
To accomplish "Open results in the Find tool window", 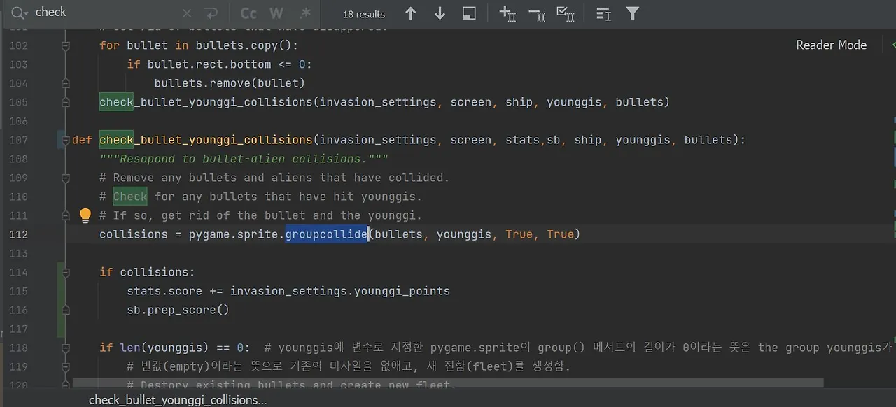I will click(469, 13).
